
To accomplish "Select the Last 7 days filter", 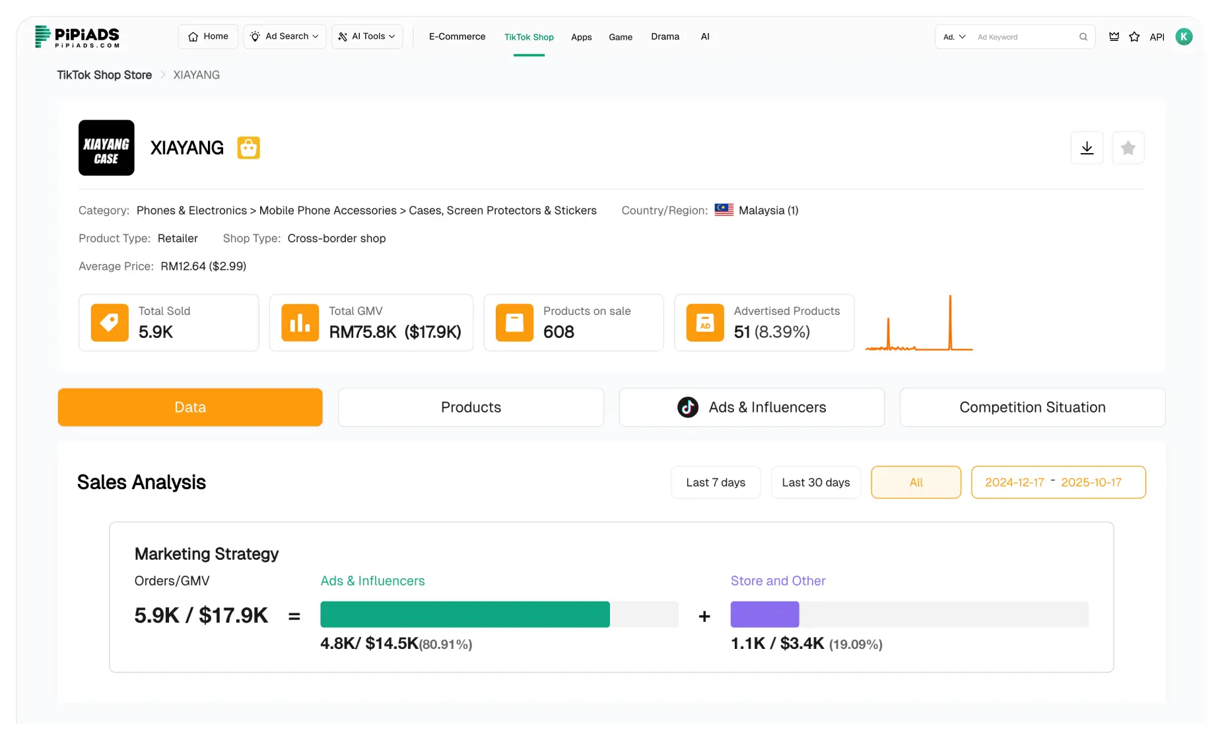I will 716,483.
